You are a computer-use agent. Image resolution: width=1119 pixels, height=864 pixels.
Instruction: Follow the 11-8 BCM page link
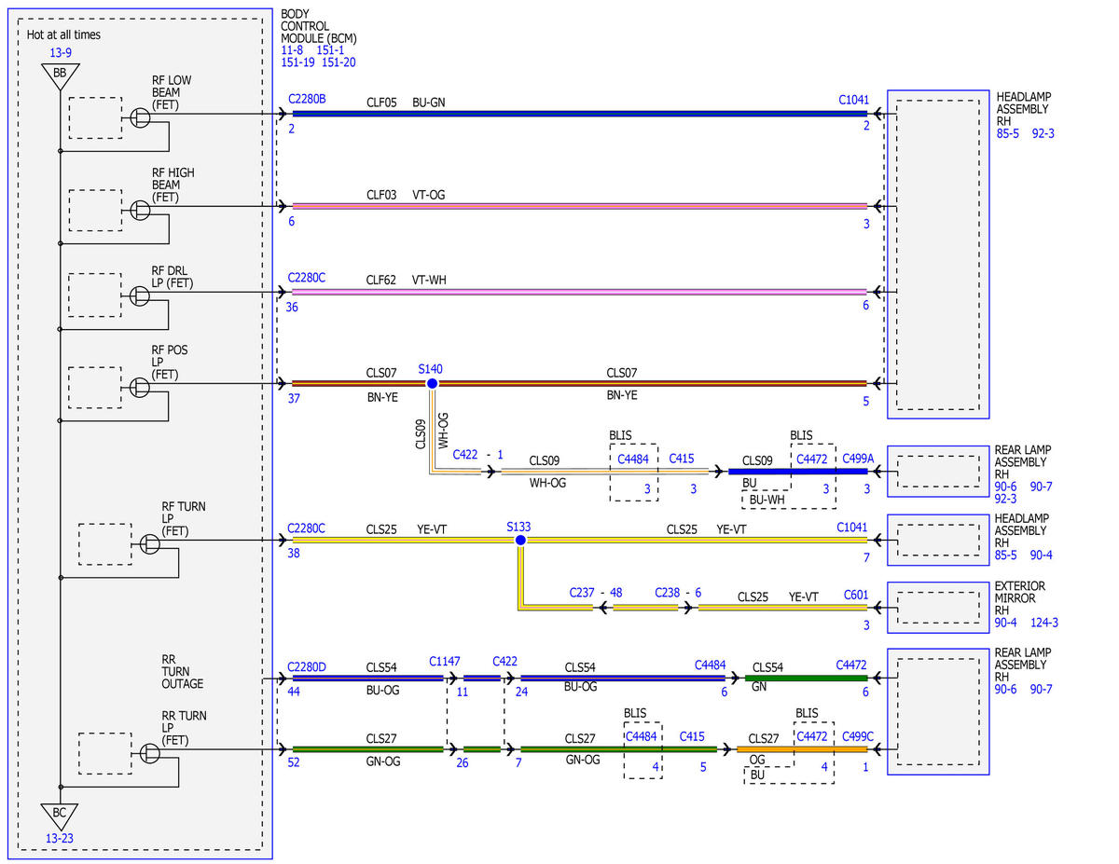click(292, 50)
